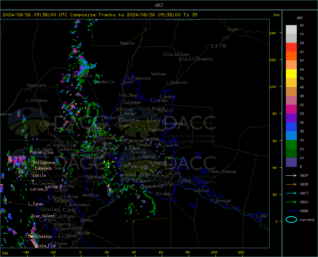Click the Pellegrina location label
This screenshot has width=318, height=257.
(44, 163)
